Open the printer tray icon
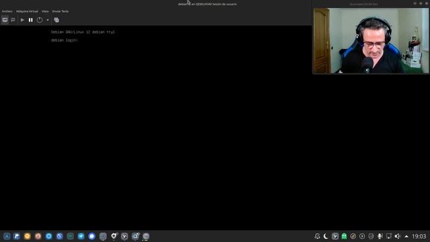The height and width of the screenshot is (242, 430). (x=371, y=236)
